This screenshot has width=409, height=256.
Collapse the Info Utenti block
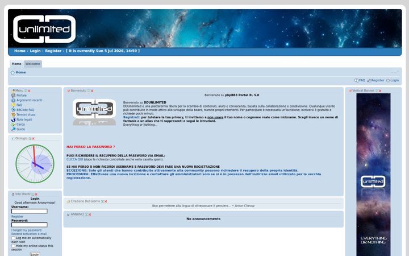33,195
